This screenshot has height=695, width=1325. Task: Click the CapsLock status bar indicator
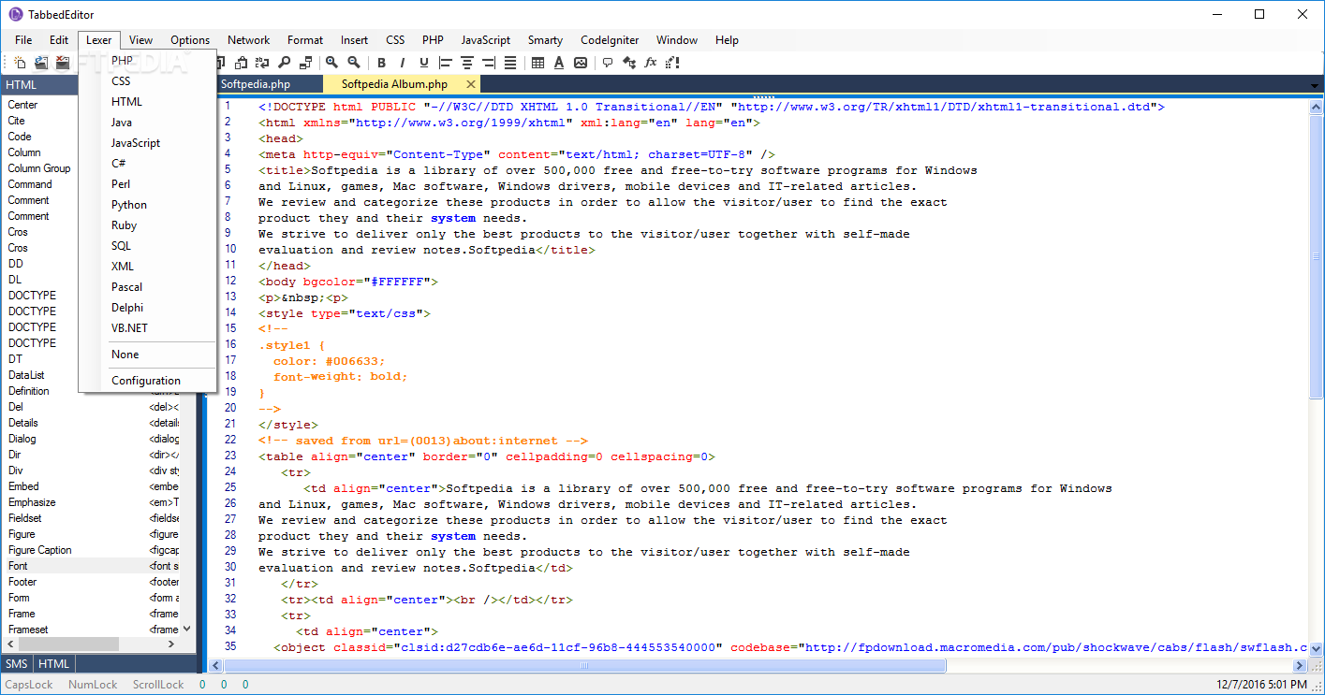click(29, 685)
